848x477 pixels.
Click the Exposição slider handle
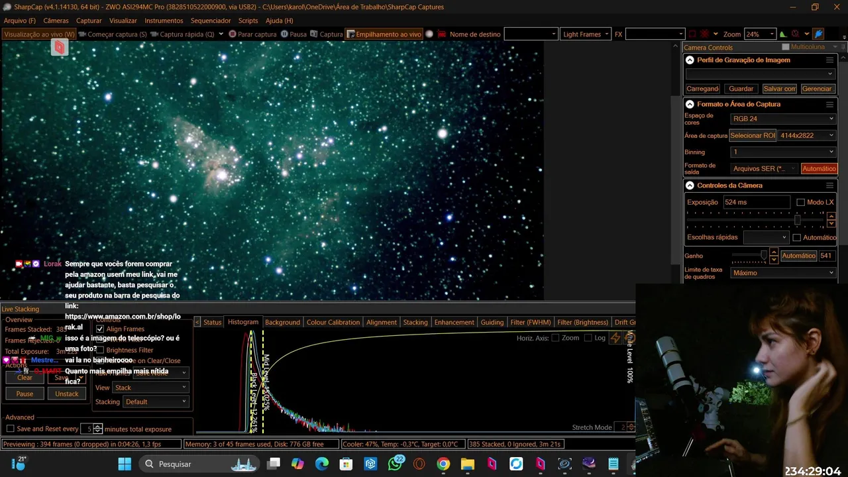click(797, 219)
